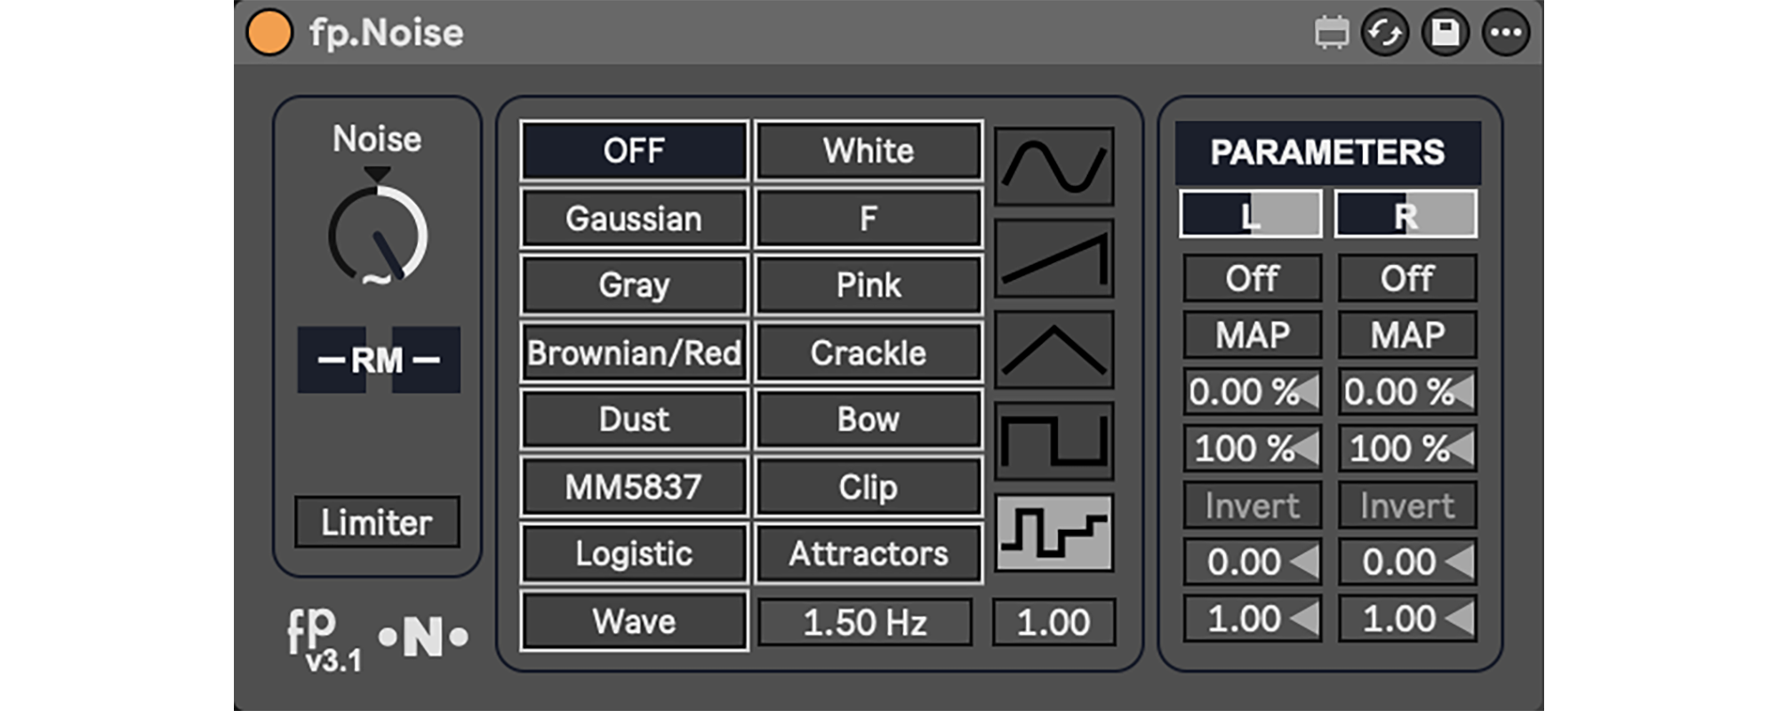
Task: Click the save preset disk icon
Action: click(x=1445, y=34)
